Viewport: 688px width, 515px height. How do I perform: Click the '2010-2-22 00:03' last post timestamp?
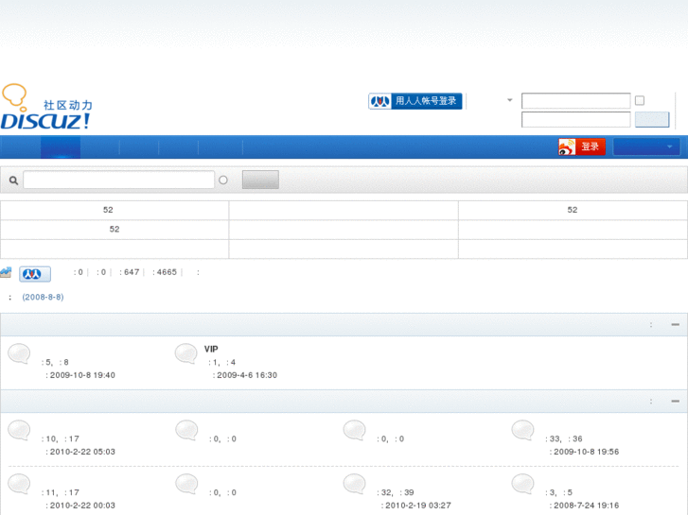(82, 506)
